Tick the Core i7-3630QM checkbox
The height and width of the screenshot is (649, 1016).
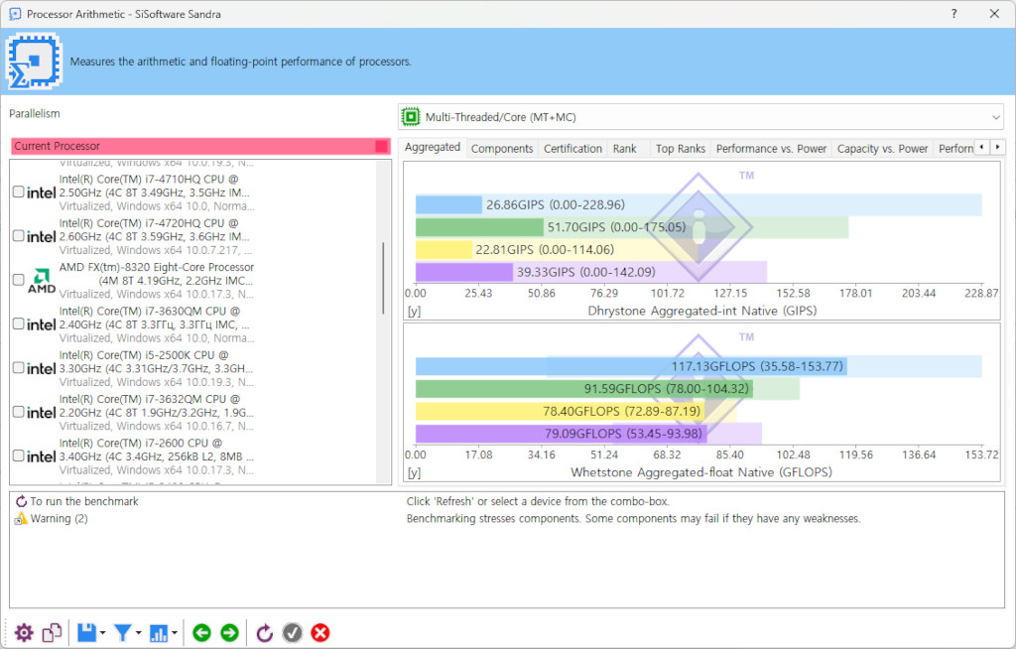coord(18,324)
